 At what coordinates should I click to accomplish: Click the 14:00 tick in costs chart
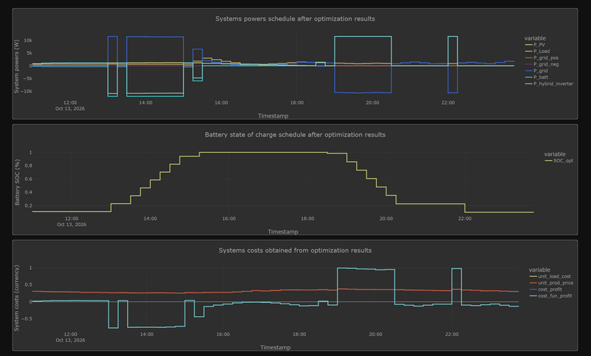(x=146, y=334)
